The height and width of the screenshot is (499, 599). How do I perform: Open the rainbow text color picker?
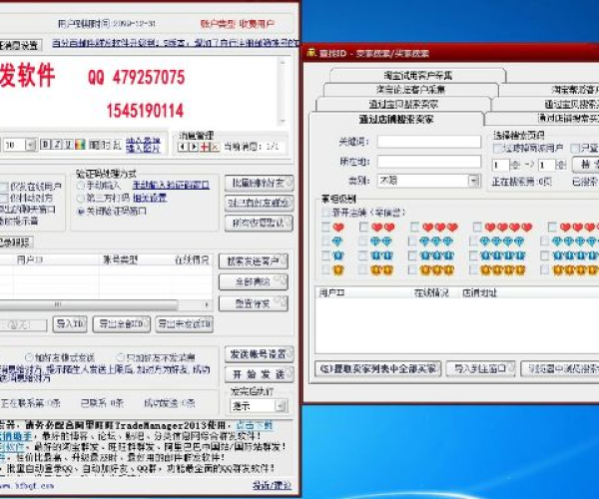pyautogui.click(x=80, y=145)
